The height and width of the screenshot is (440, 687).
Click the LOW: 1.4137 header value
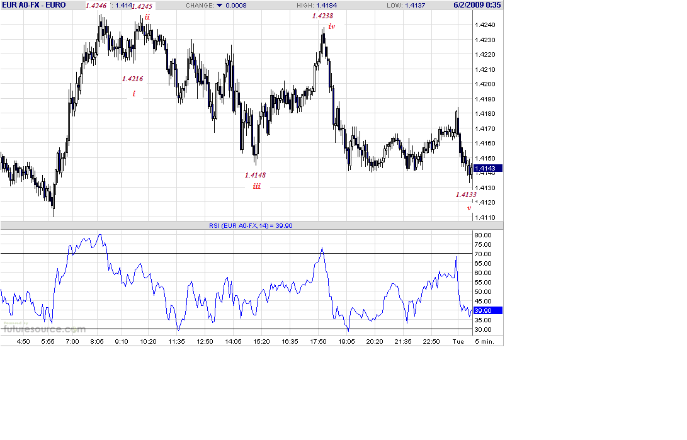point(406,5)
